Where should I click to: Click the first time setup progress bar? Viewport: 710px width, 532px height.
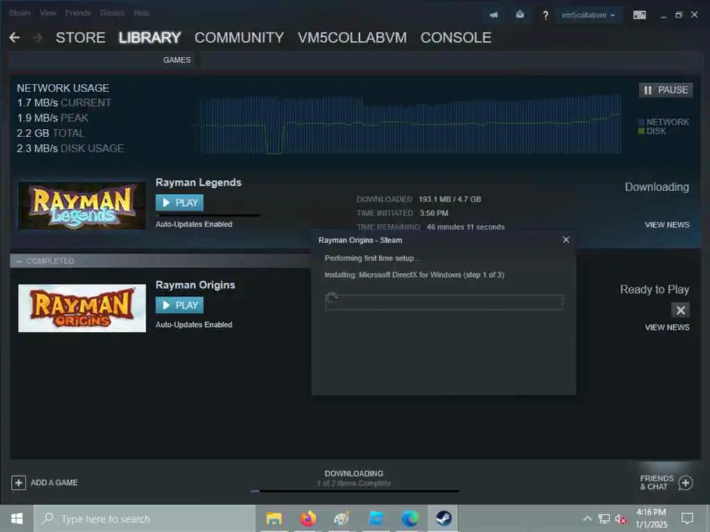(444, 302)
